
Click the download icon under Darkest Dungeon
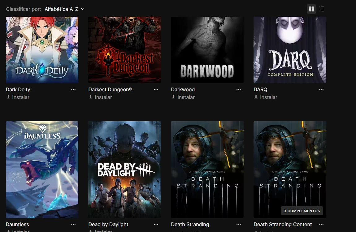[91, 97]
